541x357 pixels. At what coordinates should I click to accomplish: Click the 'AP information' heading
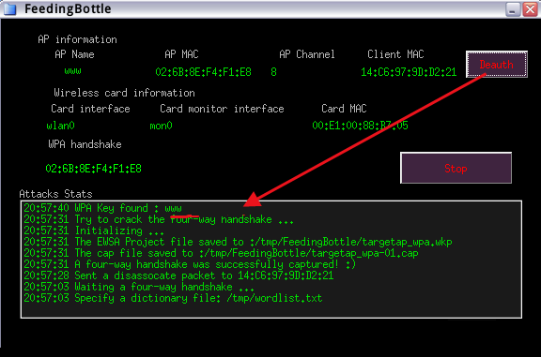(x=77, y=39)
